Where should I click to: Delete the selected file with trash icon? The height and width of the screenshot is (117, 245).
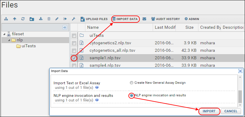pos(49,19)
